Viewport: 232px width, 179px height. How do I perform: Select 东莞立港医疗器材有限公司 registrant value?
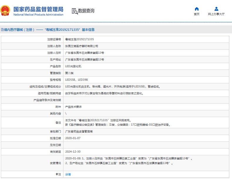coord(82,46)
